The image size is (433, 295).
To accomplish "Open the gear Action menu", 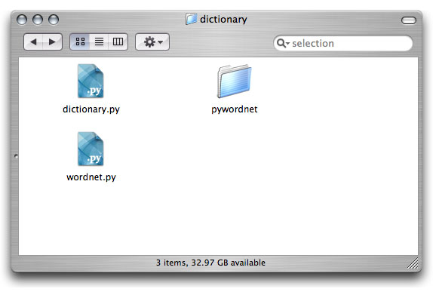I will (152, 42).
